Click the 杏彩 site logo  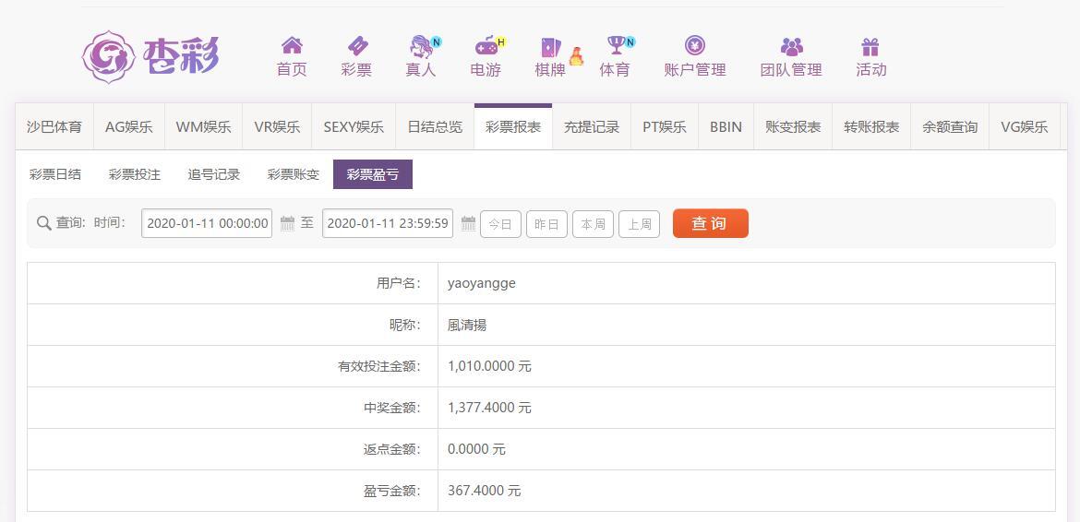[x=150, y=56]
